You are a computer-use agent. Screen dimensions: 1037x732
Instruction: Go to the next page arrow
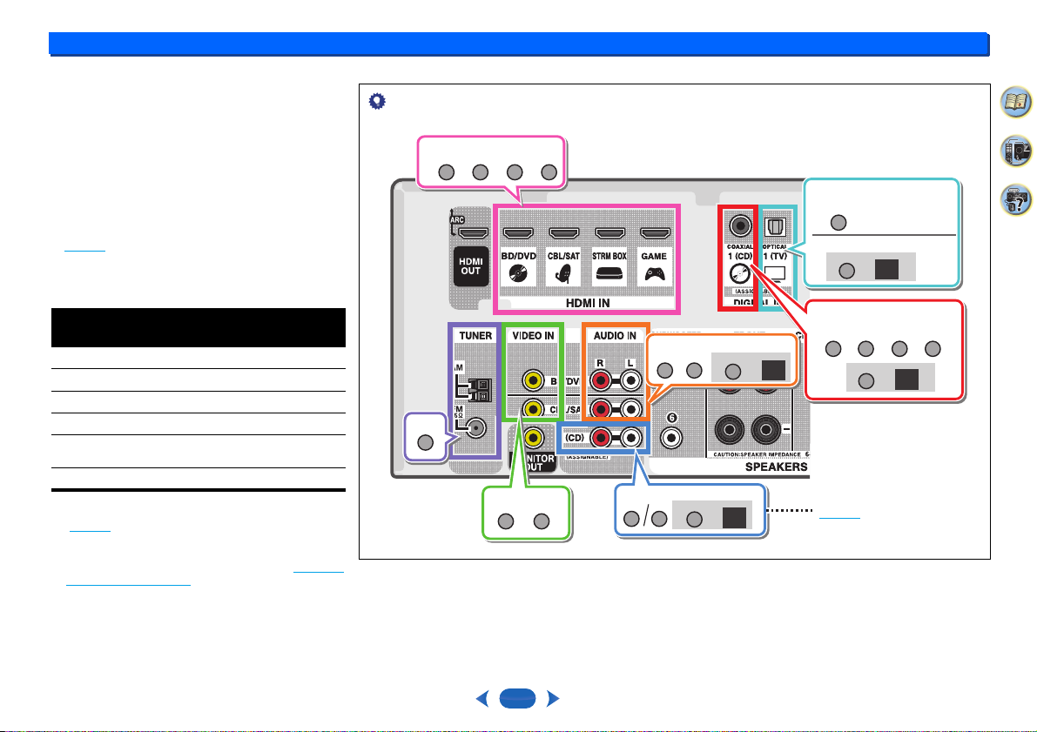(553, 698)
